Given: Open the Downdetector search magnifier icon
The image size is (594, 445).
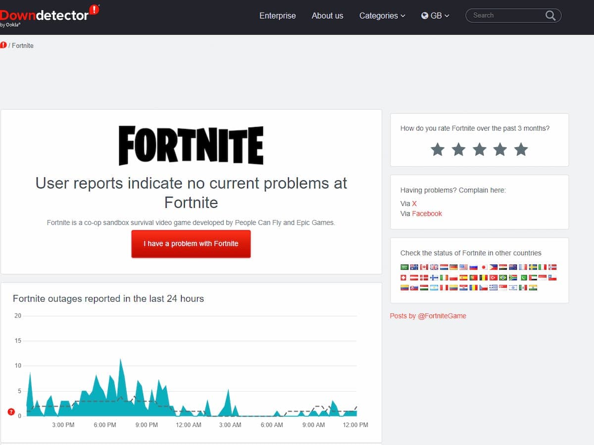Looking at the screenshot, I should pos(550,15).
